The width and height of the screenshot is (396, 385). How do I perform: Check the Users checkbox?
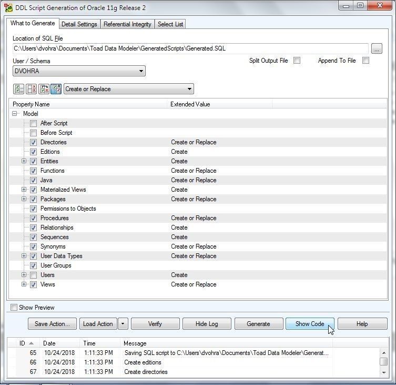point(33,275)
